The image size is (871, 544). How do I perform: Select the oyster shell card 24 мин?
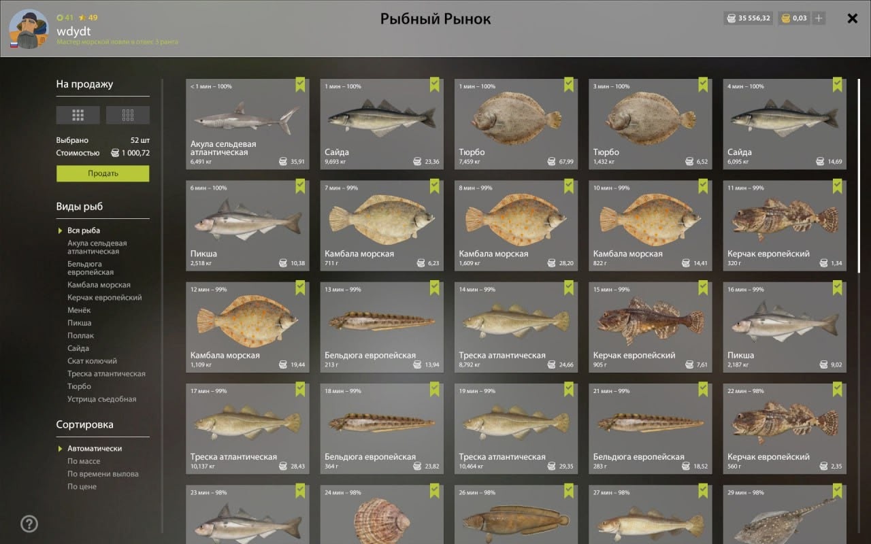coord(382,515)
